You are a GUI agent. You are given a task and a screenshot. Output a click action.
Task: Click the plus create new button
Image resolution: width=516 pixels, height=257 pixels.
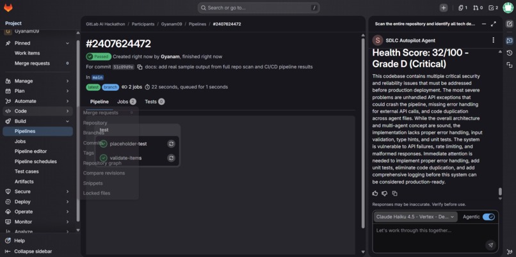click(444, 8)
